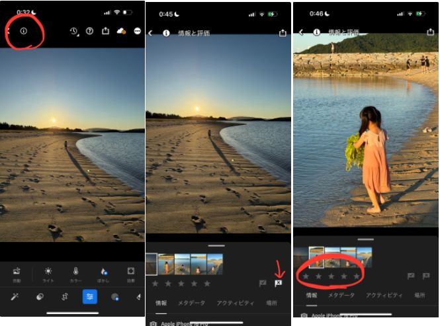Set five-star rating in the middle phone
The height and width of the screenshot is (326, 440).
pyautogui.click(x=207, y=284)
